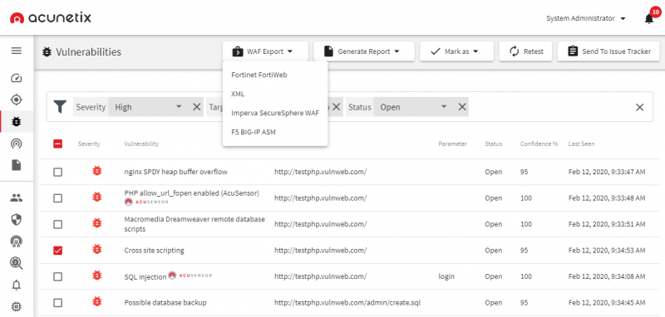This screenshot has width=665, height=317.
Task: Open the network scanner icon in sidebar
Action: click(x=16, y=241)
